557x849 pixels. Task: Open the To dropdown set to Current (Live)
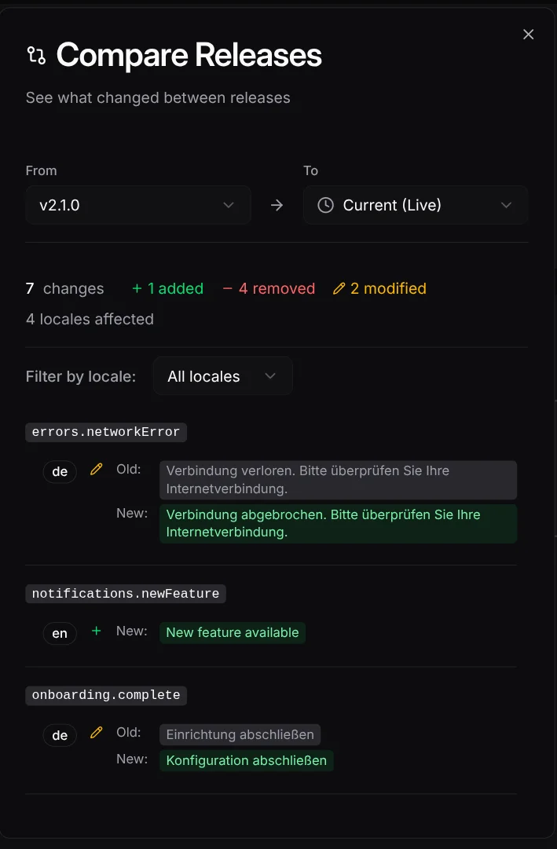pos(415,205)
